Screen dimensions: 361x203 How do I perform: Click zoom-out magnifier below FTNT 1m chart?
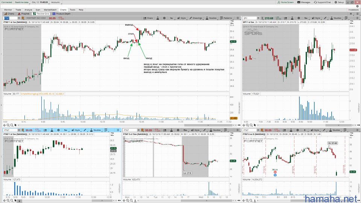(x=12, y=125)
